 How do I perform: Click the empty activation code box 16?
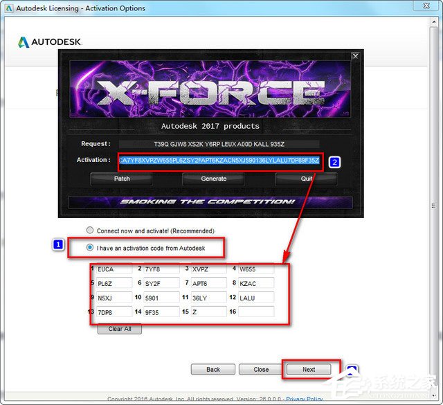tap(256, 312)
